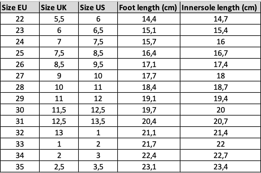Image resolution: width=261 pixels, height=173 pixels.
Task: Select US size 13,5 cell
Action: (98, 121)
